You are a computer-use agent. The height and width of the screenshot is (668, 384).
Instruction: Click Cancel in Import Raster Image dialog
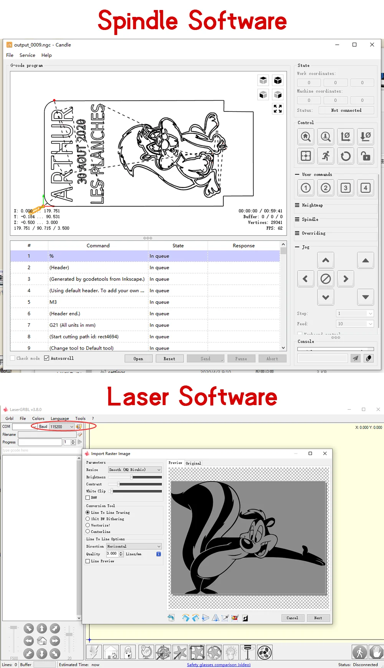point(292,618)
